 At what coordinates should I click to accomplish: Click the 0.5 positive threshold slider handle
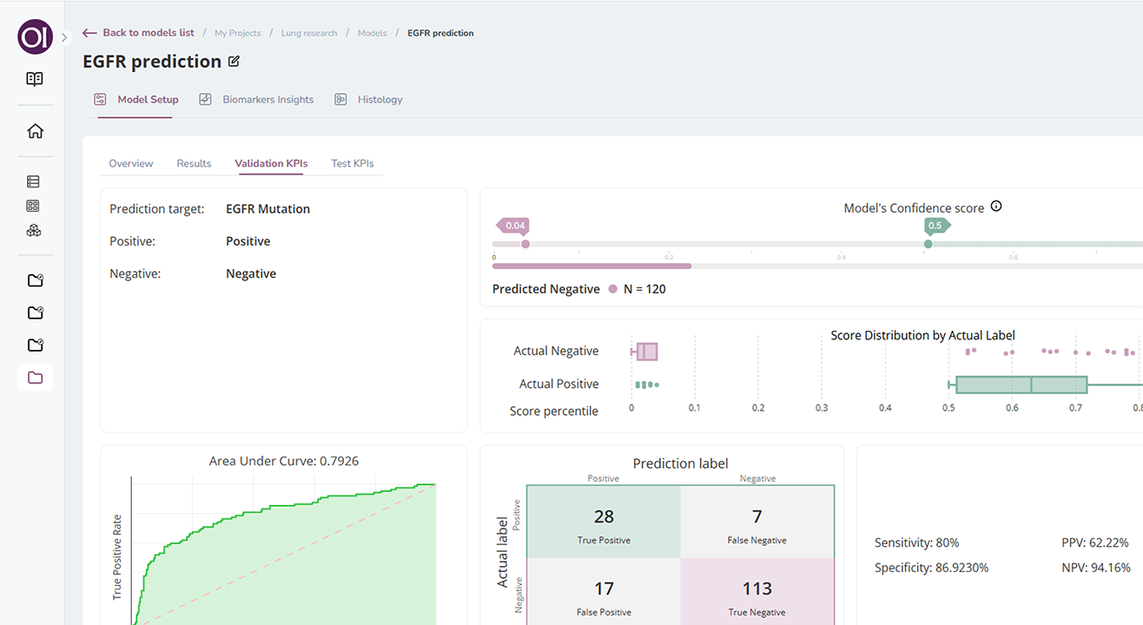point(928,244)
